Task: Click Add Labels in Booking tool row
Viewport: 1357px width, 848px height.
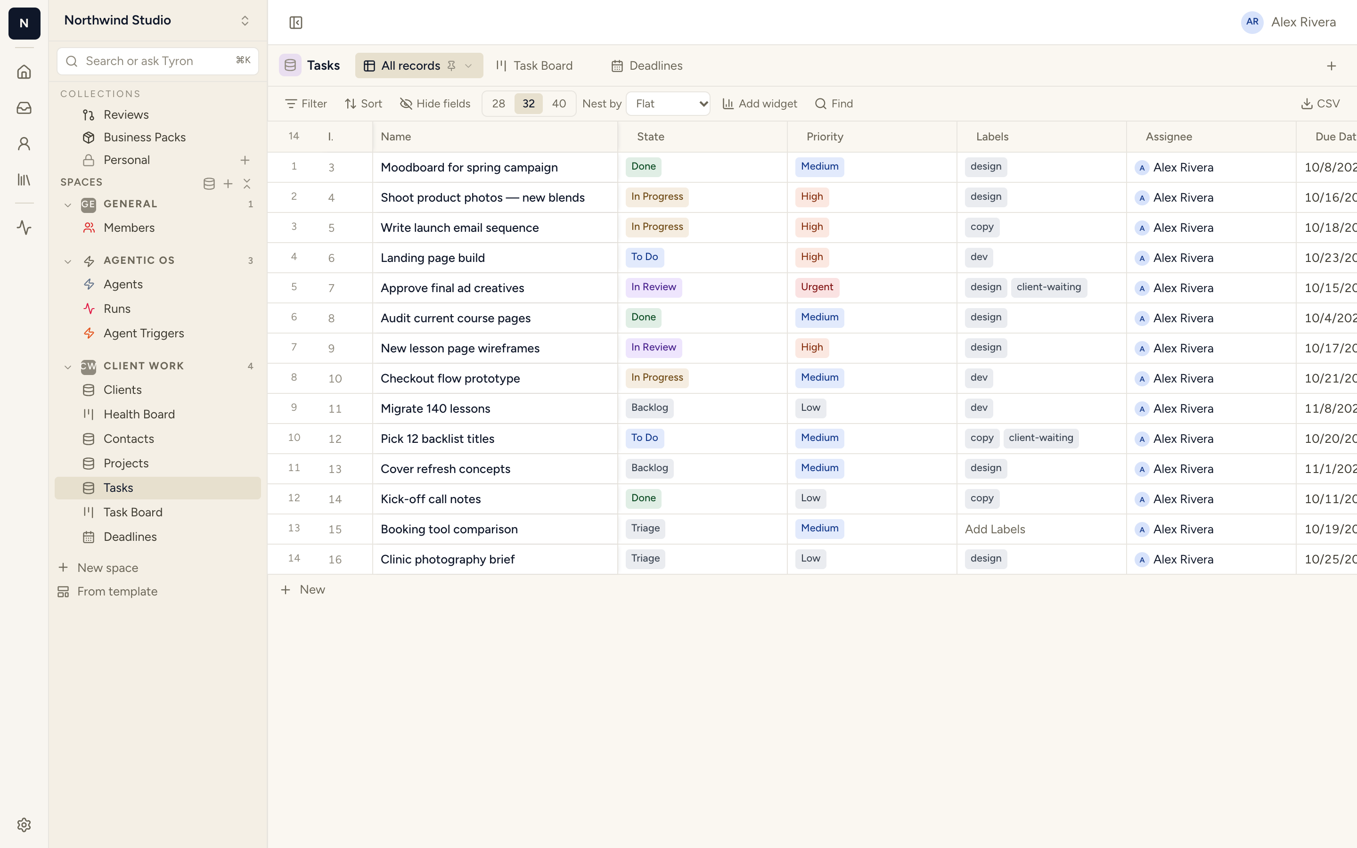Action: click(995, 529)
